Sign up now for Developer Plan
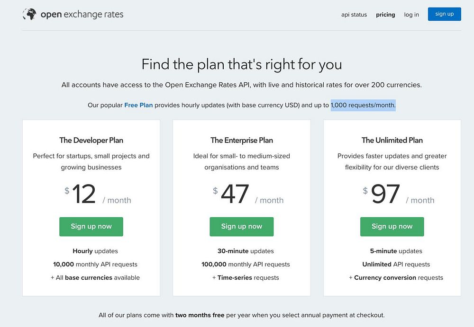 (91, 227)
